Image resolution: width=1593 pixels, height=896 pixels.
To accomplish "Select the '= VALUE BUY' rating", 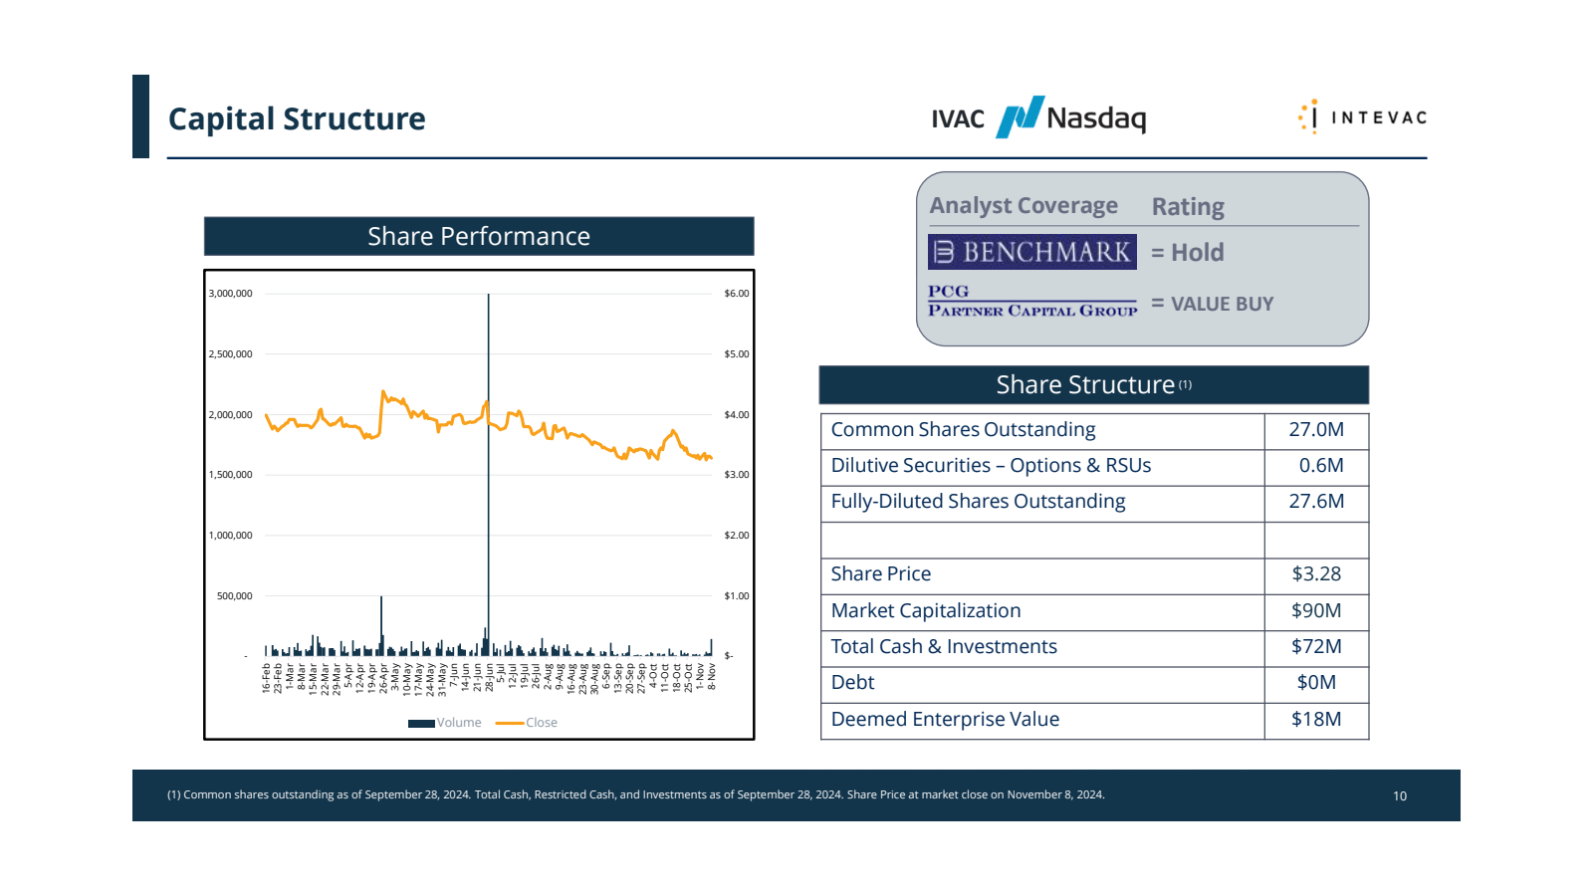I will (1213, 304).
